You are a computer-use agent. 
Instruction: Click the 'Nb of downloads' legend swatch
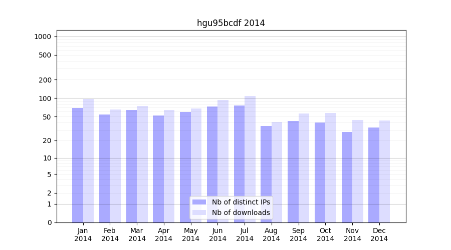[199, 212]
